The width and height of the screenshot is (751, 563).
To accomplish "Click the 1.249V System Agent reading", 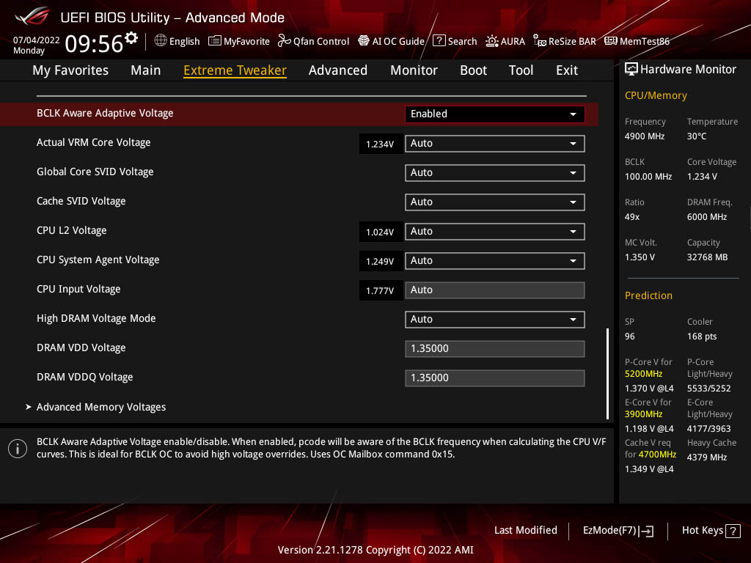I will (x=381, y=262).
